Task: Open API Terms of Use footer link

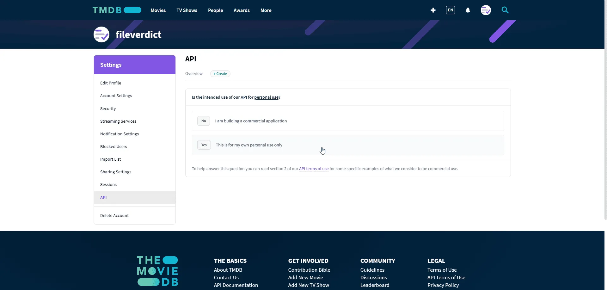Action: point(446,278)
